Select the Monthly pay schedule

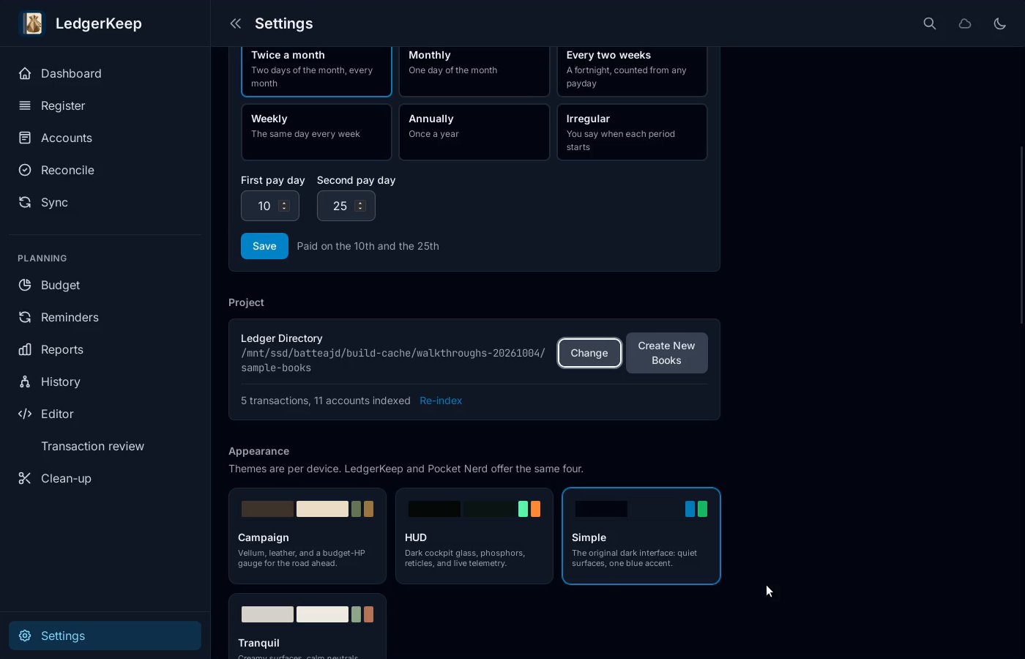474,71
